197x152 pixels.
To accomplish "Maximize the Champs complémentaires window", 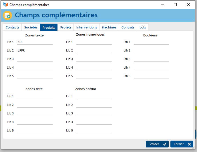I will (175, 5).
